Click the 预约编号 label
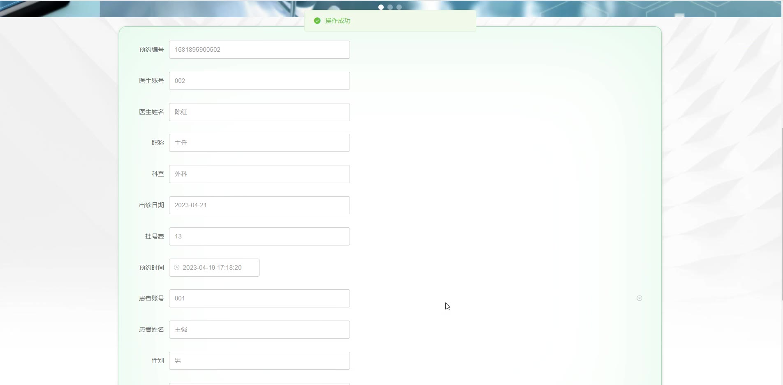This screenshot has width=783, height=385. 151,50
